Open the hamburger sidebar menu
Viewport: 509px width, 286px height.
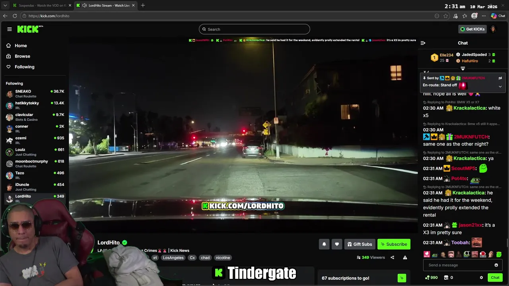click(x=9, y=29)
